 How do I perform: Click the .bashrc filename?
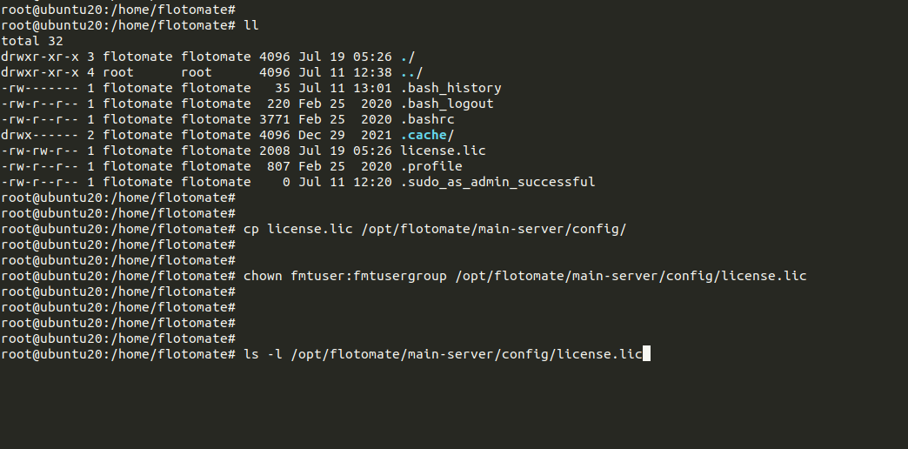(x=427, y=119)
